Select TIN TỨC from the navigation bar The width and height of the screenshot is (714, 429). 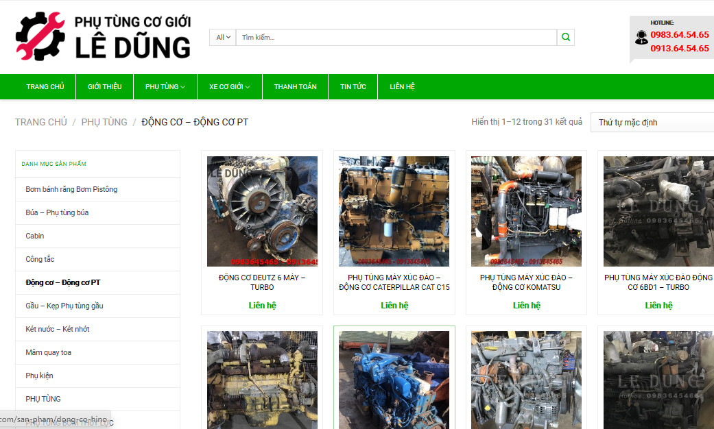(x=353, y=86)
